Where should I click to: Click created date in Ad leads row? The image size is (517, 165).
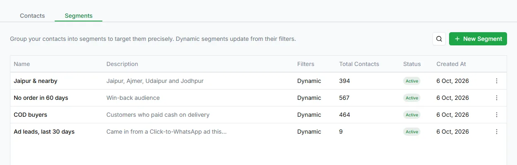(453, 132)
